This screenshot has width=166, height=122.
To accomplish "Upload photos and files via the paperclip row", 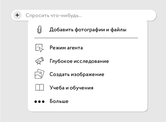I will (x=88, y=30).
